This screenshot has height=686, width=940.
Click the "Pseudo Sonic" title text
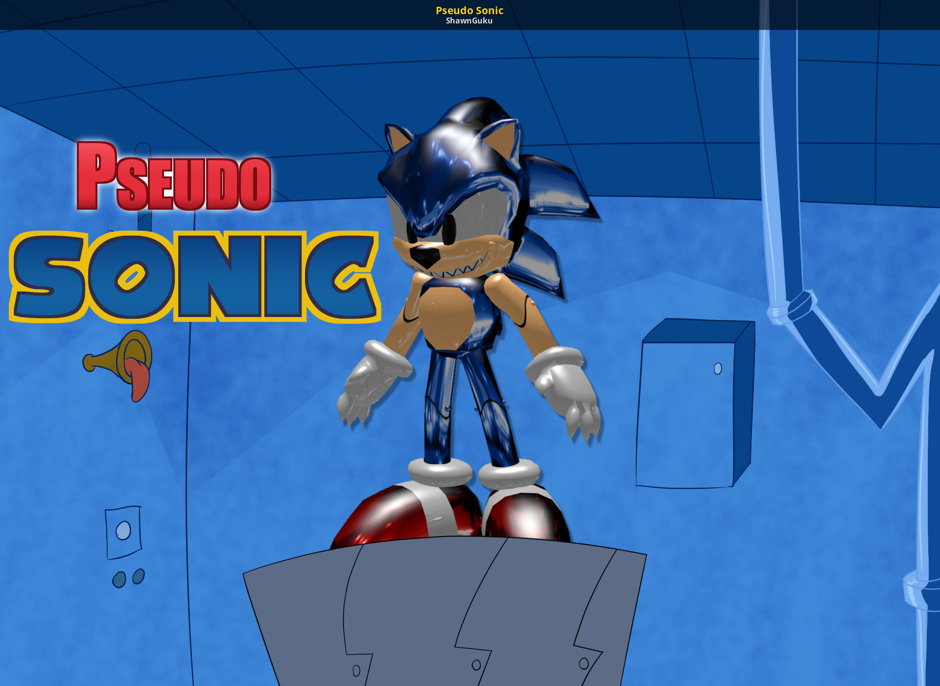coord(470,10)
